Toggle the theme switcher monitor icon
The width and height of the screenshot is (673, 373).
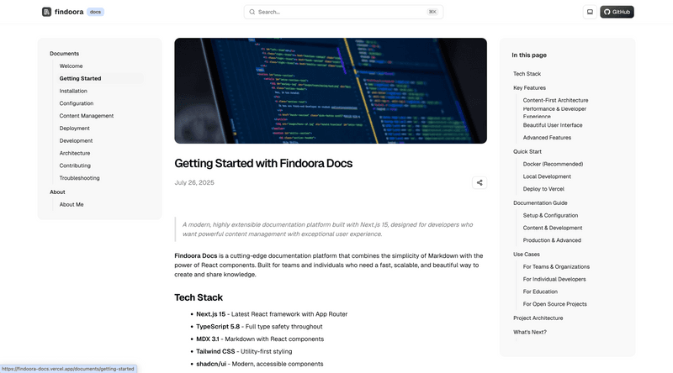tap(590, 12)
